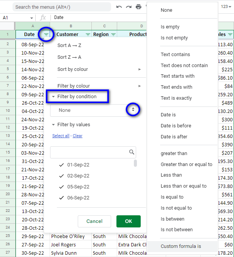The image size is (234, 257).
Task: Collapse the Filter by condition section
Action: tap(53, 97)
